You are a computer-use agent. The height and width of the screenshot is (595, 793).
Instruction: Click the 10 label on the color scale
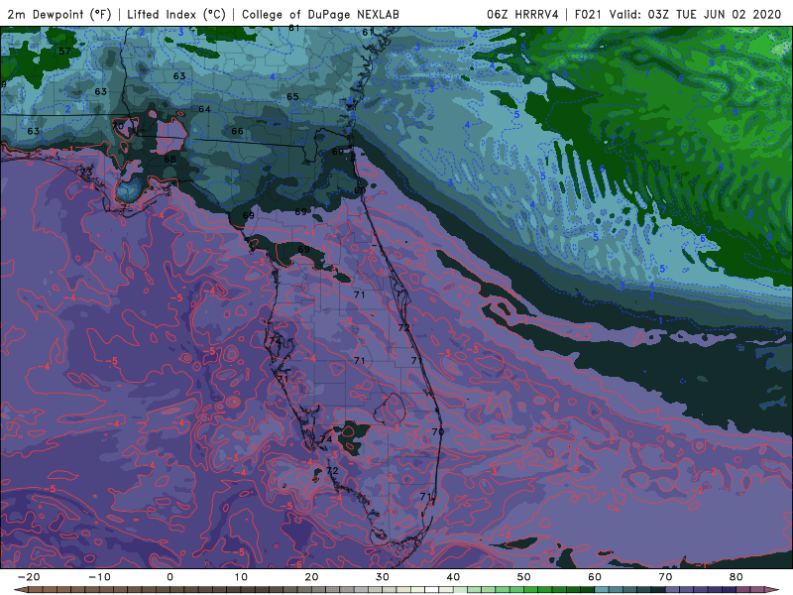tap(241, 577)
